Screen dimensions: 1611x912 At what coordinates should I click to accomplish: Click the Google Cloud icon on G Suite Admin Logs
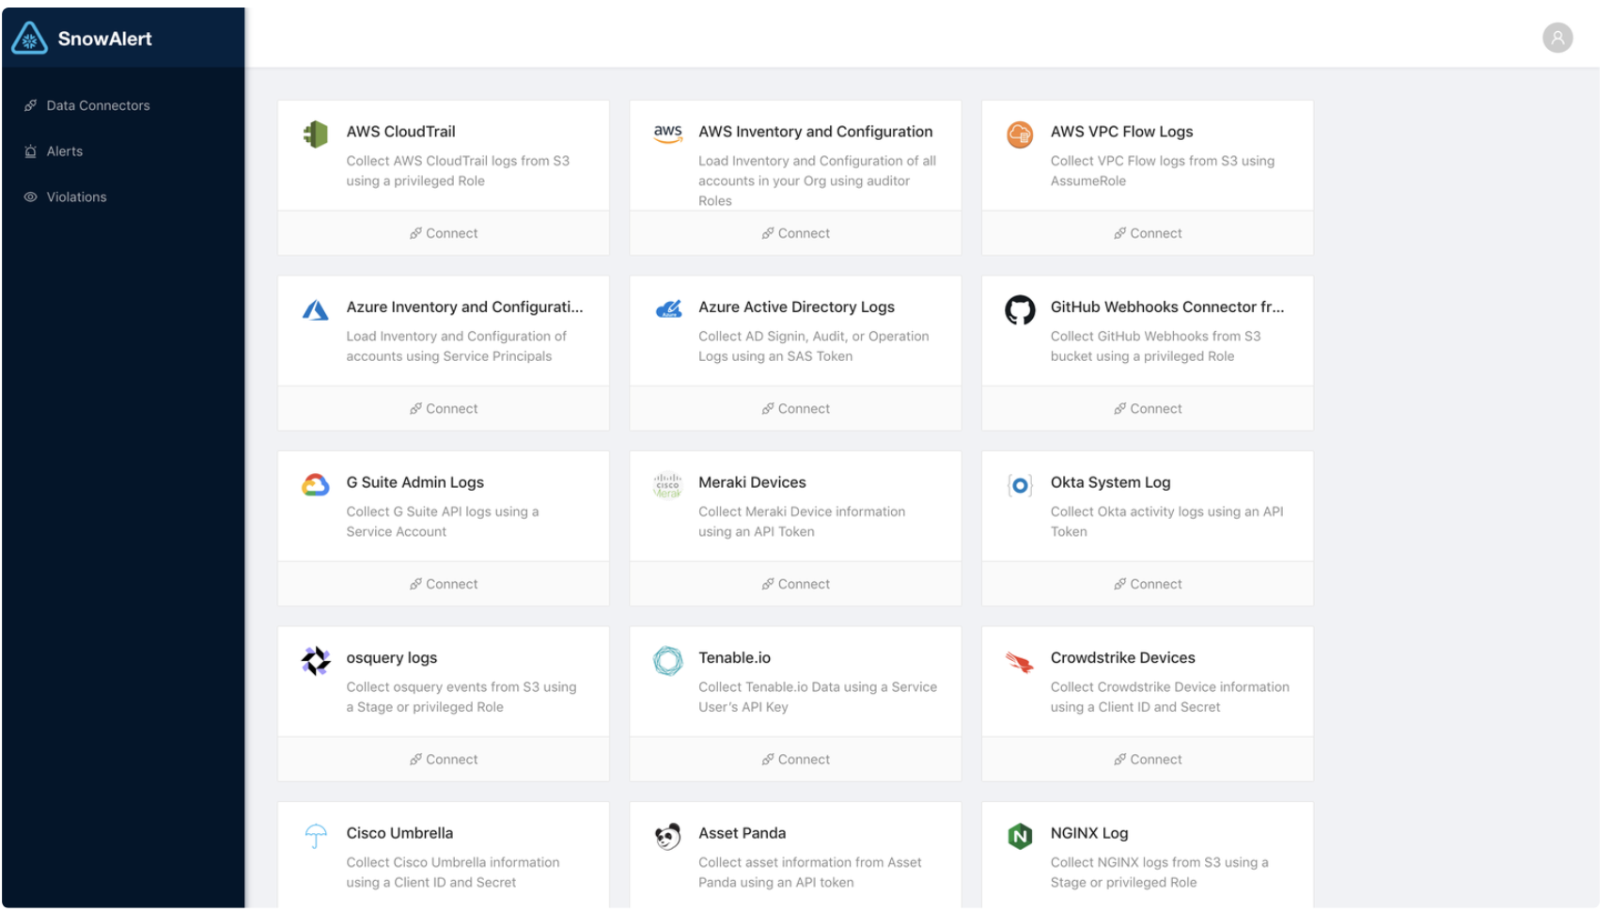point(315,484)
